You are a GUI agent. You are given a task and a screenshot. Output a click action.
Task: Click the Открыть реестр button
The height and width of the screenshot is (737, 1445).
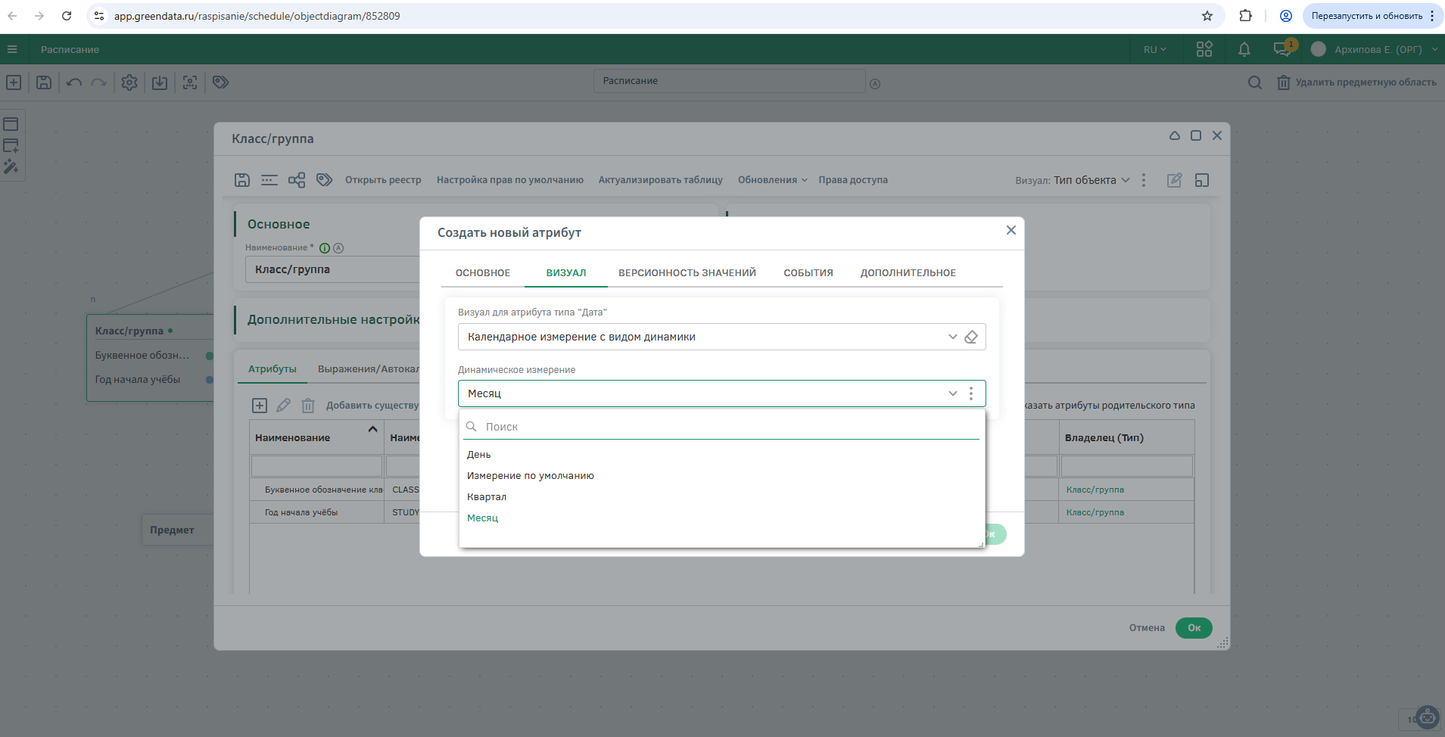[383, 180]
